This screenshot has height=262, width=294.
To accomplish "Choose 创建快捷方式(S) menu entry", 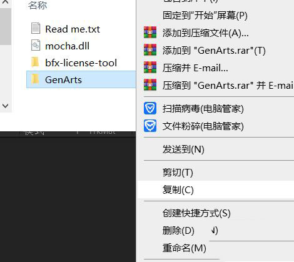I will (216, 213).
